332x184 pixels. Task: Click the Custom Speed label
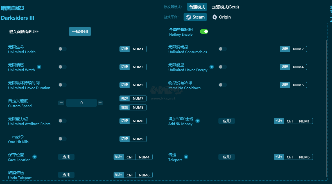click(x=20, y=106)
